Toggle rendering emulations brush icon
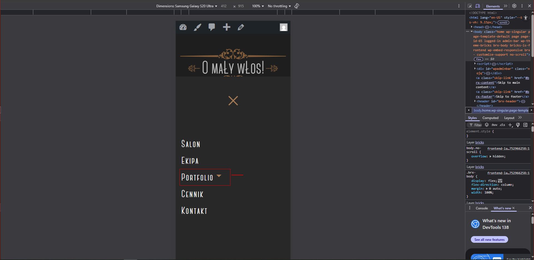Image resolution: width=534 pixels, height=260 pixels. click(x=518, y=125)
